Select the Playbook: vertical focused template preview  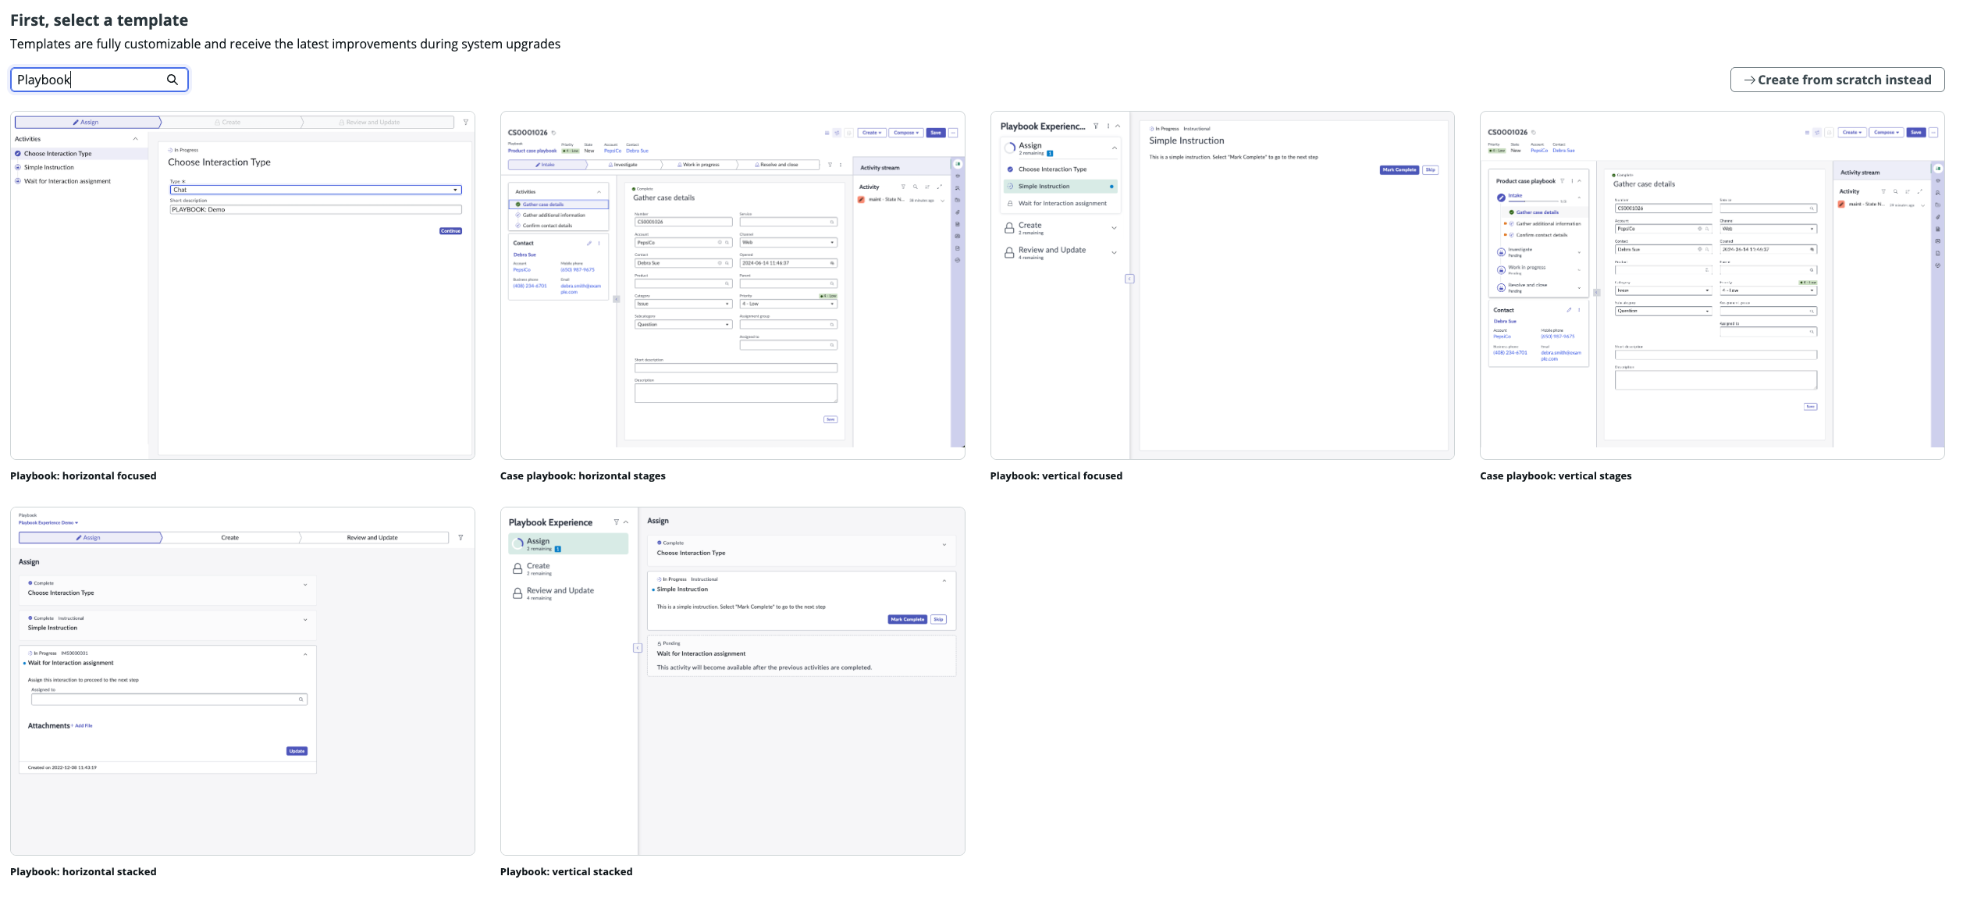[1222, 285]
